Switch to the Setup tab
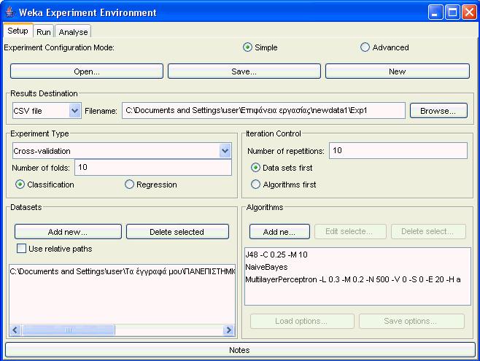This screenshot has width=480, height=361. pos(18,31)
